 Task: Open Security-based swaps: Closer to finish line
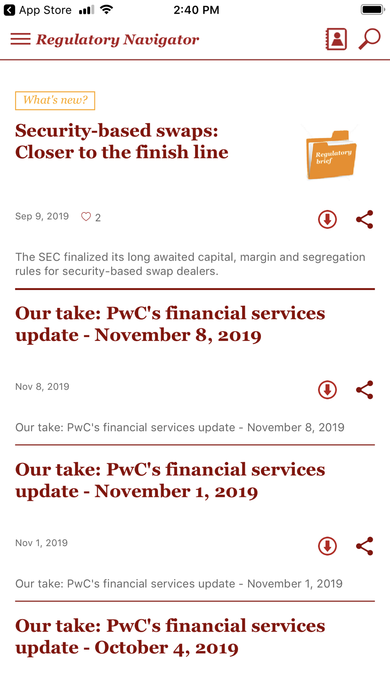122,141
